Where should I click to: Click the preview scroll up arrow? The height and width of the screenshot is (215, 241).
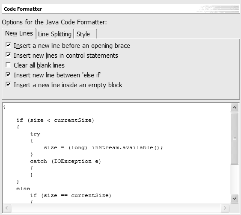(235, 107)
